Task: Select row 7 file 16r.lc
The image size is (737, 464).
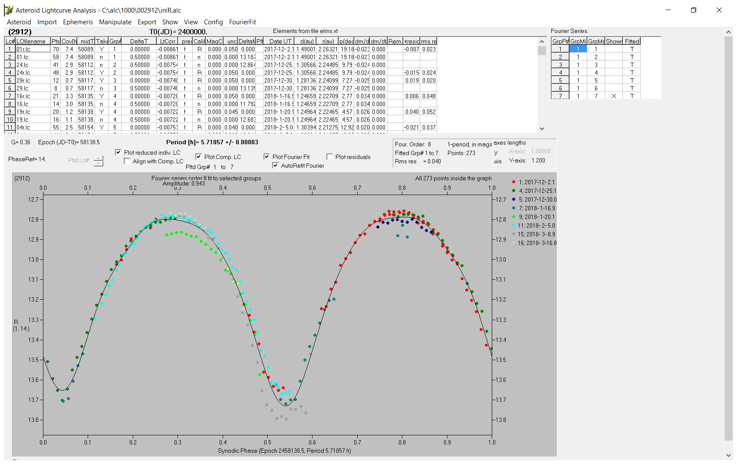Action: tap(33, 96)
